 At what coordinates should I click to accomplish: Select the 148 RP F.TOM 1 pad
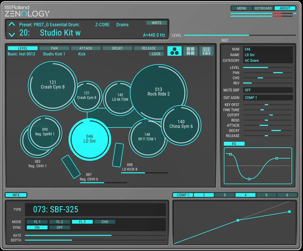pos(147,137)
